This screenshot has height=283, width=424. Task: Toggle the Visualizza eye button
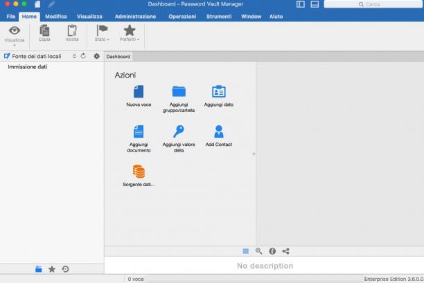[x=15, y=35]
